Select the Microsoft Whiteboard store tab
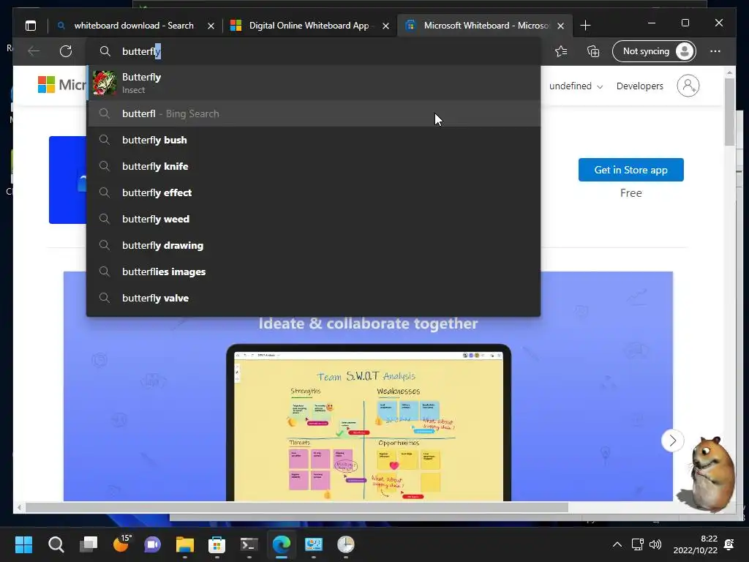This screenshot has height=562, width=749. (485, 26)
